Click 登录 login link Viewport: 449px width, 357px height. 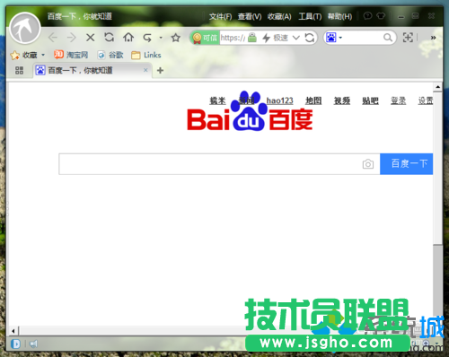[x=399, y=100]
